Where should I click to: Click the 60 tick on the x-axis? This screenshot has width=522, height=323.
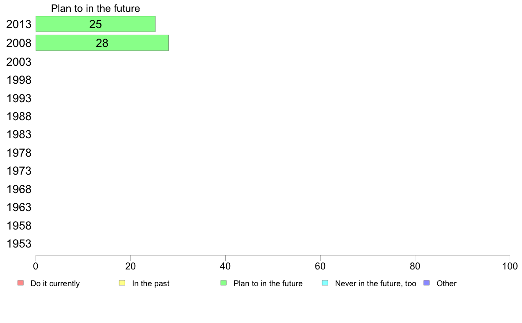(x=320, y=266)
